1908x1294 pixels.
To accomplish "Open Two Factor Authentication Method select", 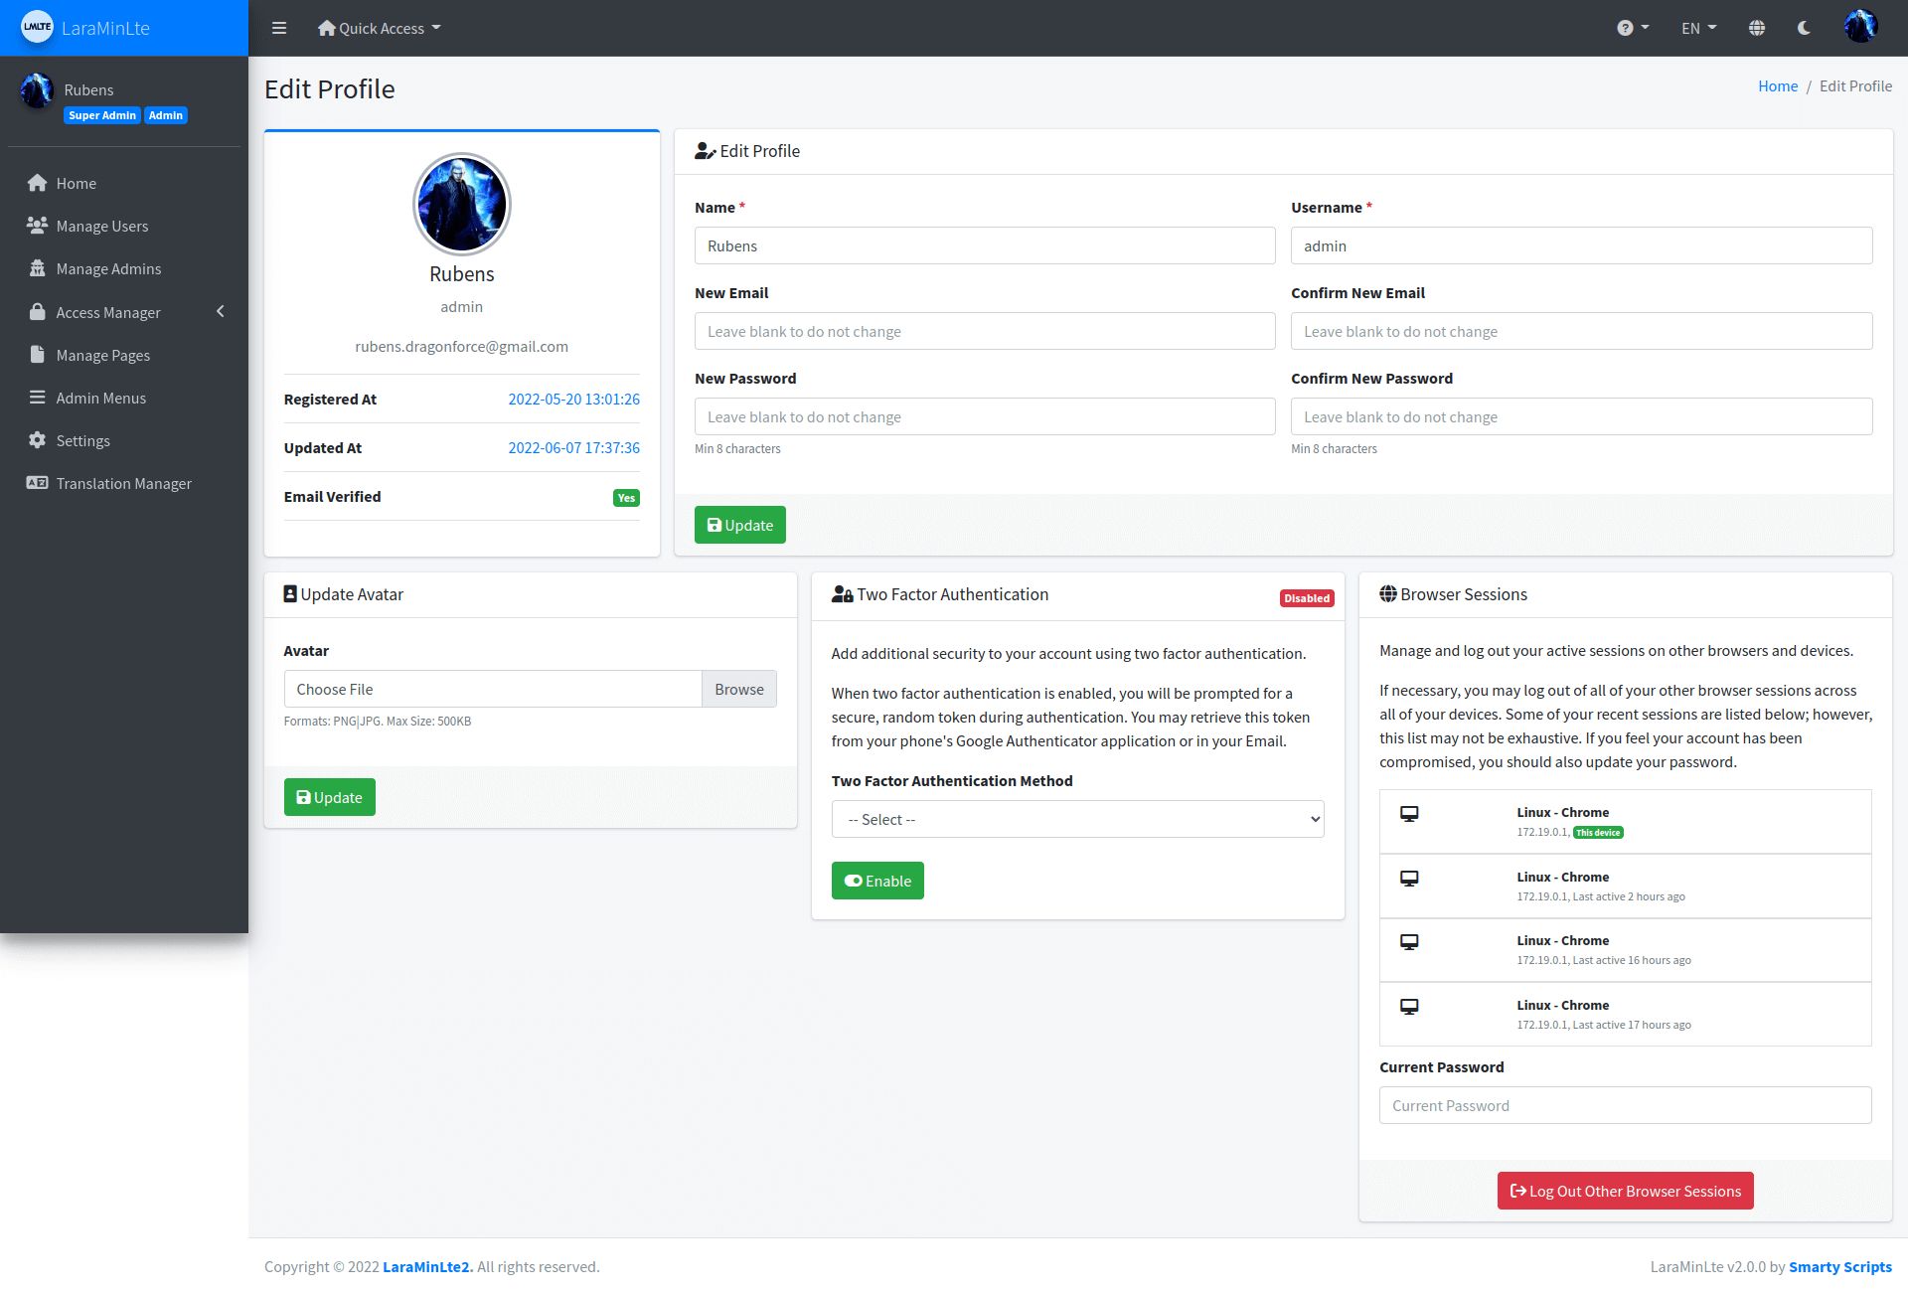I will tap(1077, 819).
